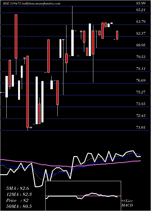Select the 83.79 price axis label
This screenshot has height=211, width=151.
click(x=141, y=21)
